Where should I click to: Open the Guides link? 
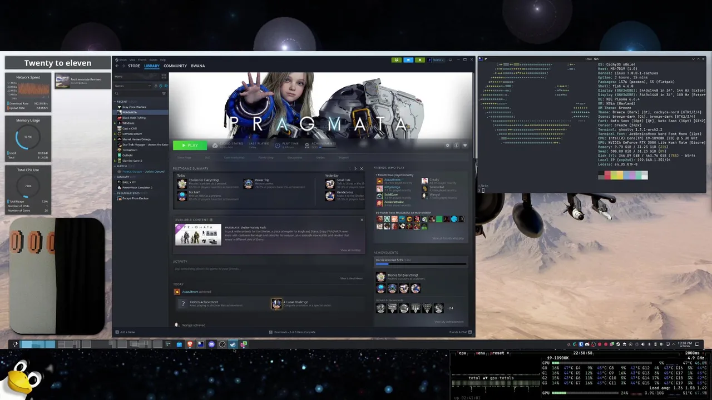tap(320, 157)
